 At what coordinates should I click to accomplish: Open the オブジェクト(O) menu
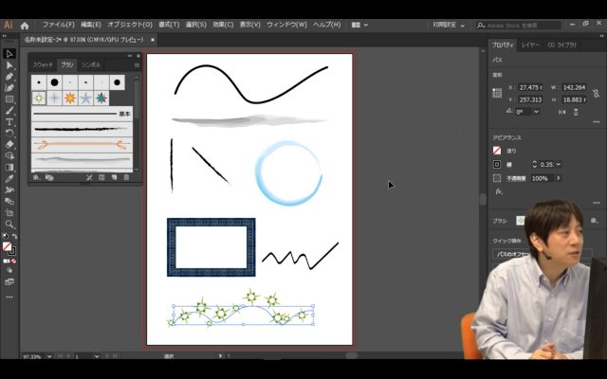pyautogui.click(x=130, y=25)
